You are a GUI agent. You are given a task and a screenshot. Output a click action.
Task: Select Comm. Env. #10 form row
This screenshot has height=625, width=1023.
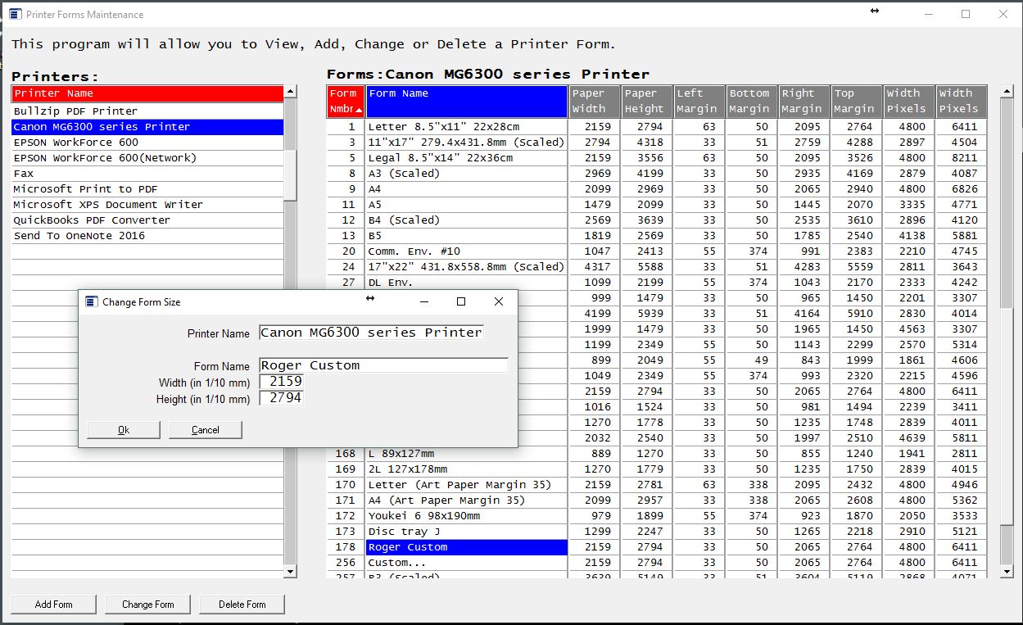pos(467,251)
